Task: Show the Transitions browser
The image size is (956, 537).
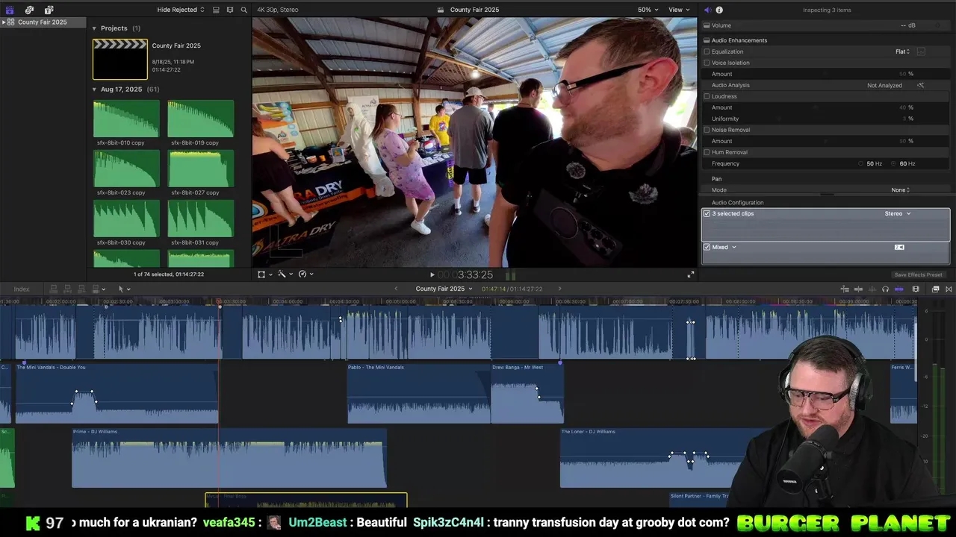Action: click(949, 289)
